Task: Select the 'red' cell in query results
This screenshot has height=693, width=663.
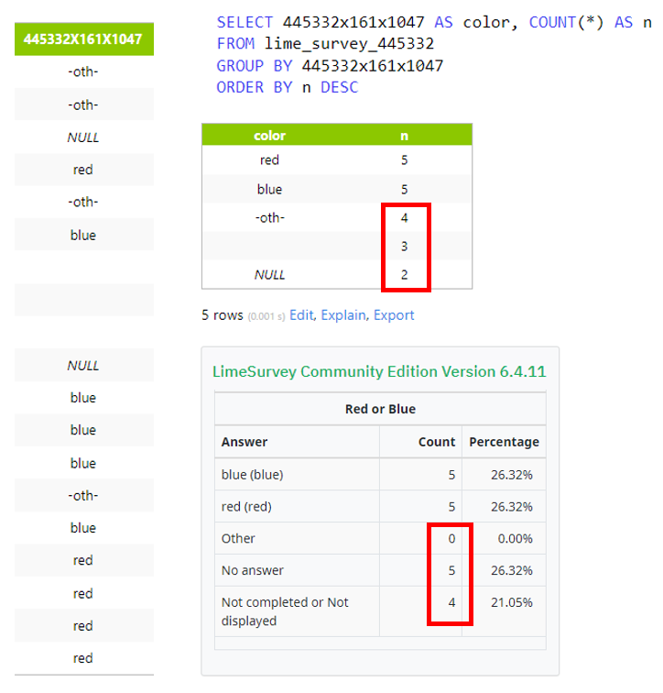Action: point(269,160)
